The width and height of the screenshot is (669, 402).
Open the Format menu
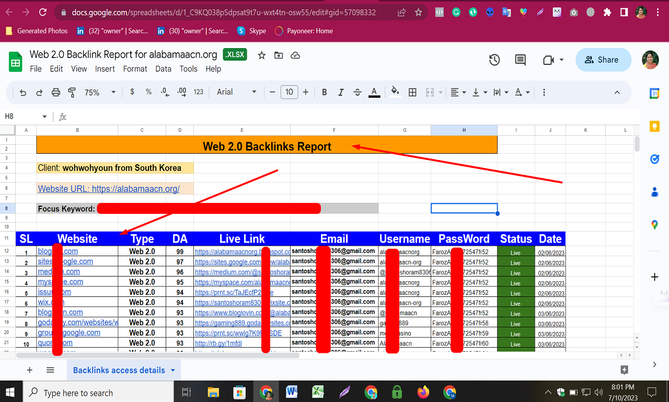(135, 68)
